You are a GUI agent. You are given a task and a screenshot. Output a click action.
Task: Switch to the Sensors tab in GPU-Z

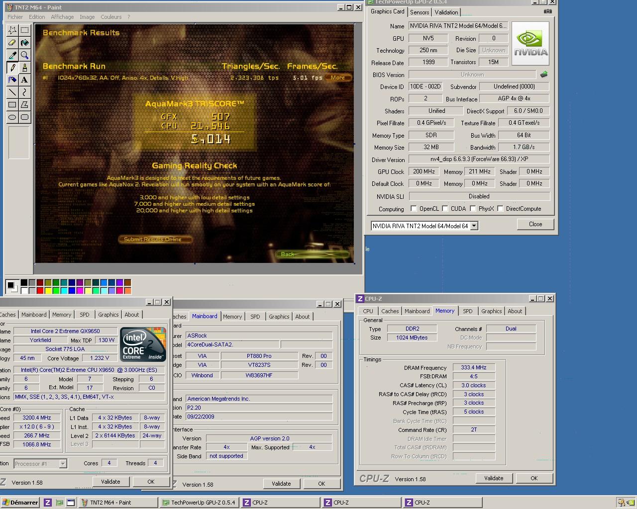click(x=420, y=12)
